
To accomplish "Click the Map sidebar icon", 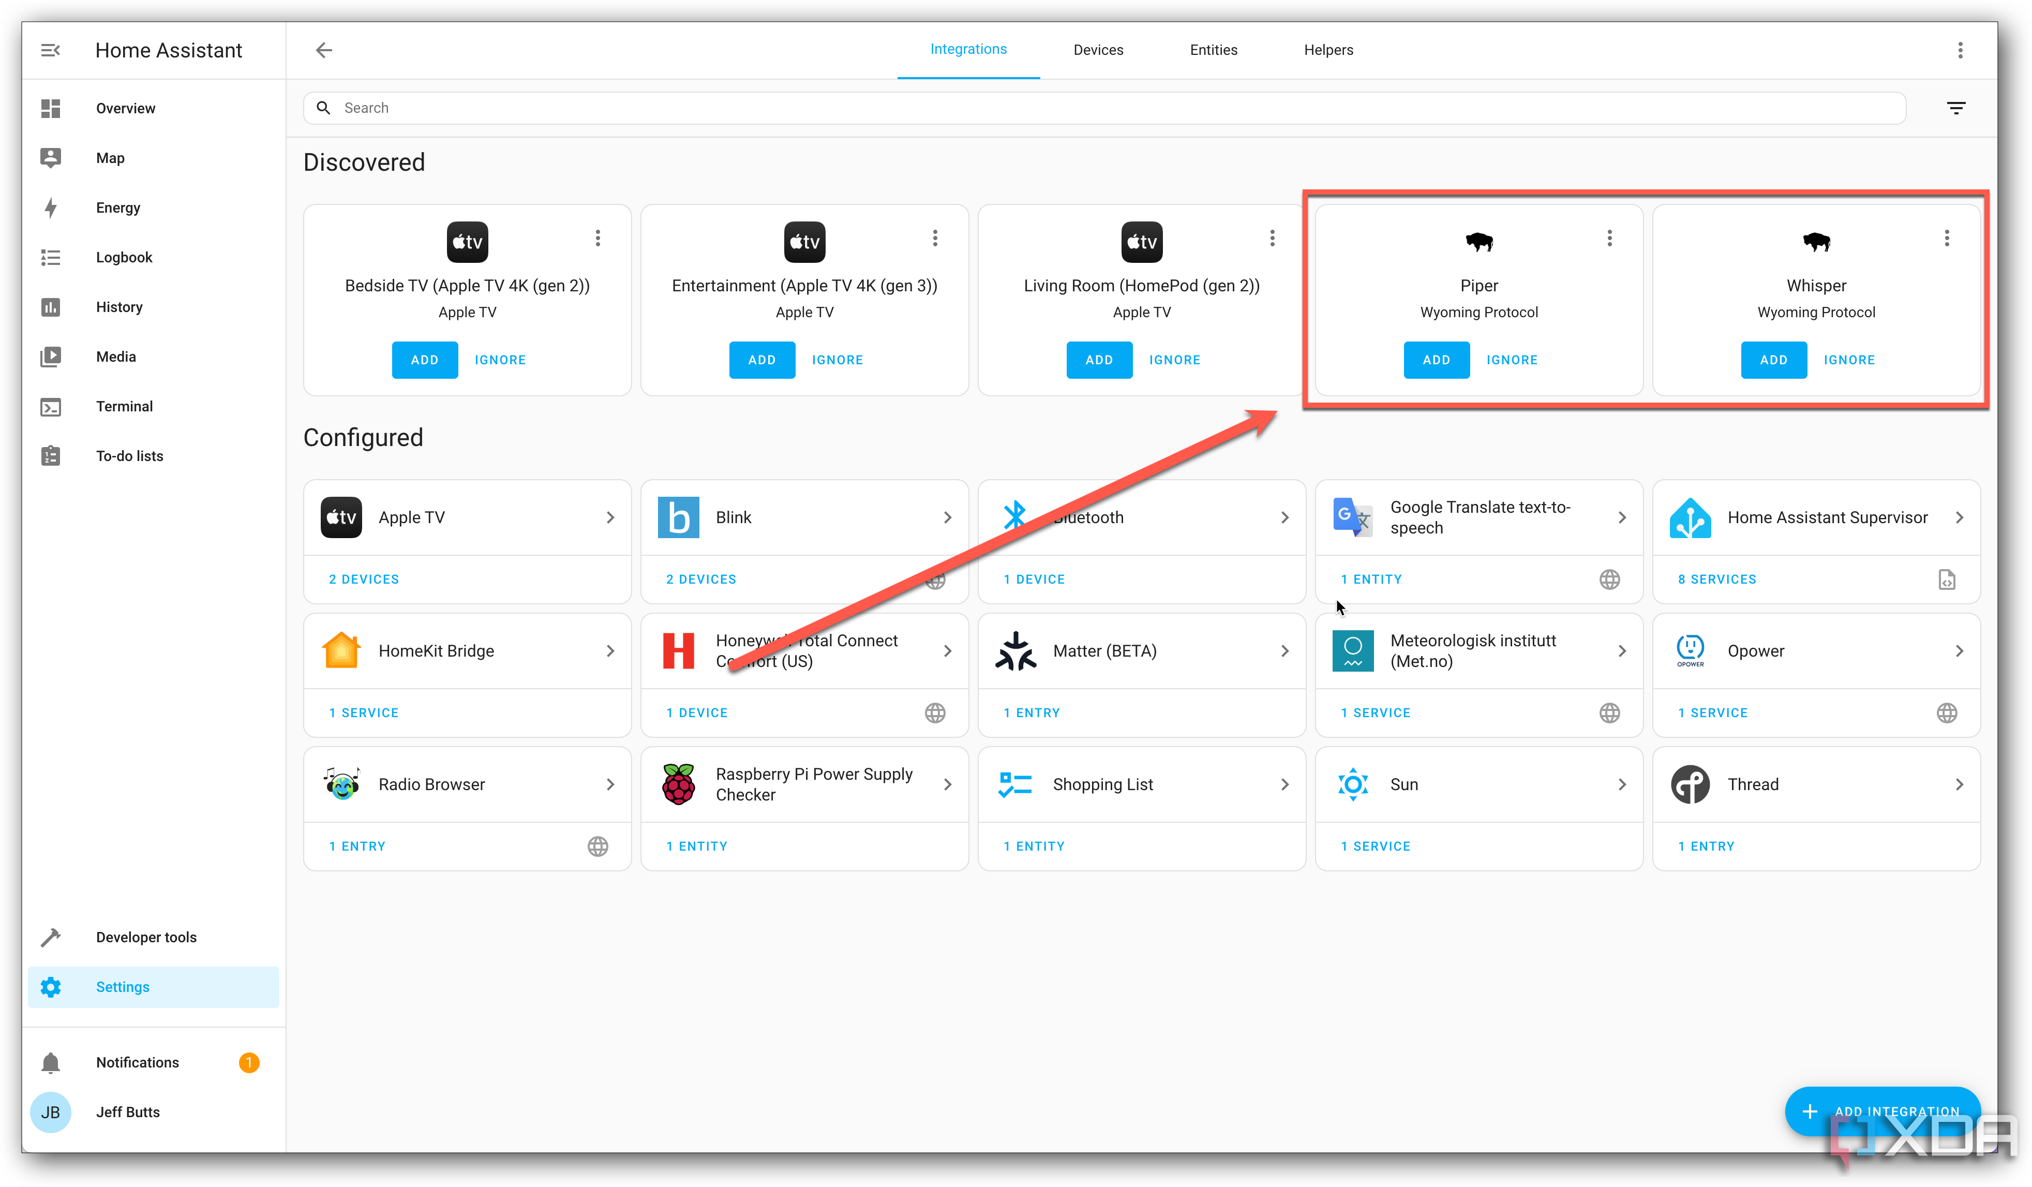I will click(x=50, y=158).
